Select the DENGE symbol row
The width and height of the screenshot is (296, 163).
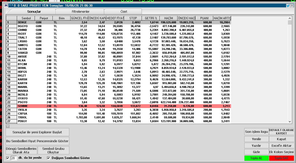pyautogui.click(x=118, y=22)
